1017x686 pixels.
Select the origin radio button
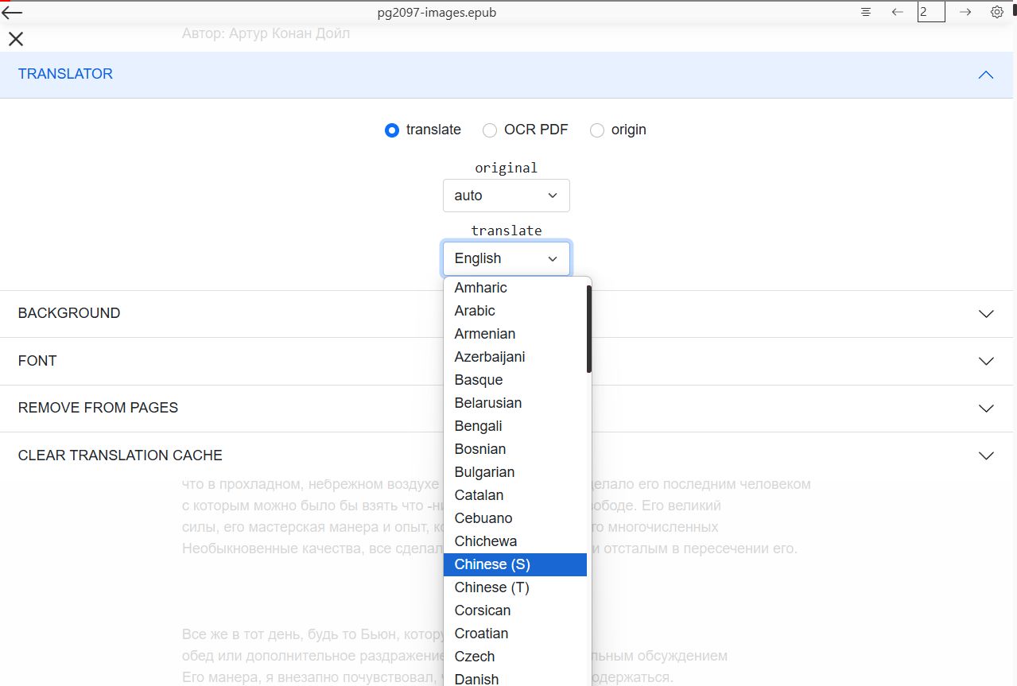[597, 130]
